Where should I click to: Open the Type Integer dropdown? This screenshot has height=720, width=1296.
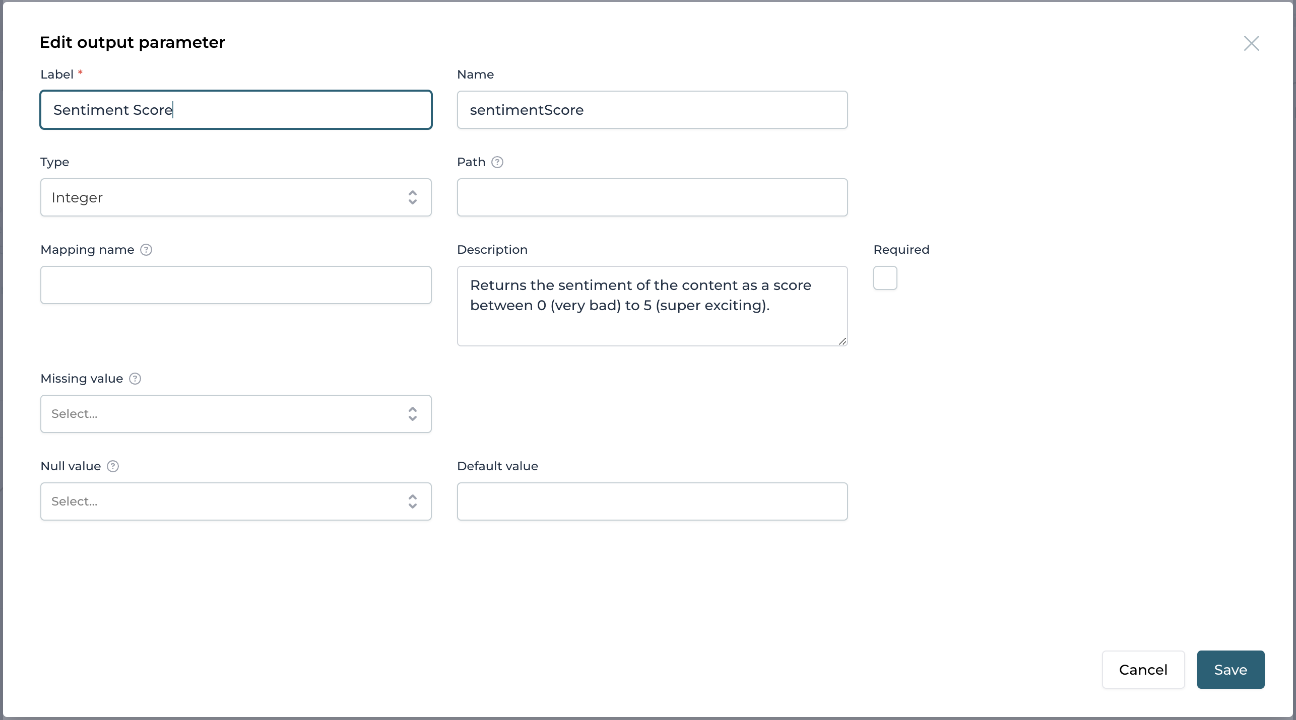(222, 197)
